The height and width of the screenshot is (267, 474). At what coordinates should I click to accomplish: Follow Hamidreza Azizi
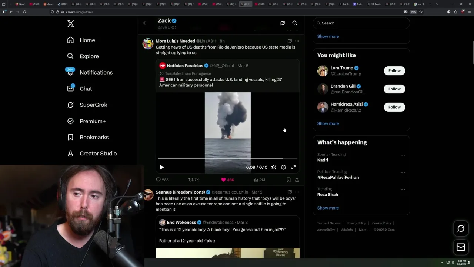[x=394, y=107]
